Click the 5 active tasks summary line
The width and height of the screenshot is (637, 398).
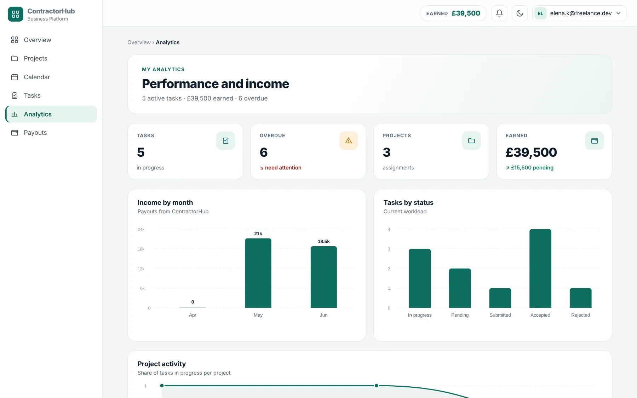point(205,98)
